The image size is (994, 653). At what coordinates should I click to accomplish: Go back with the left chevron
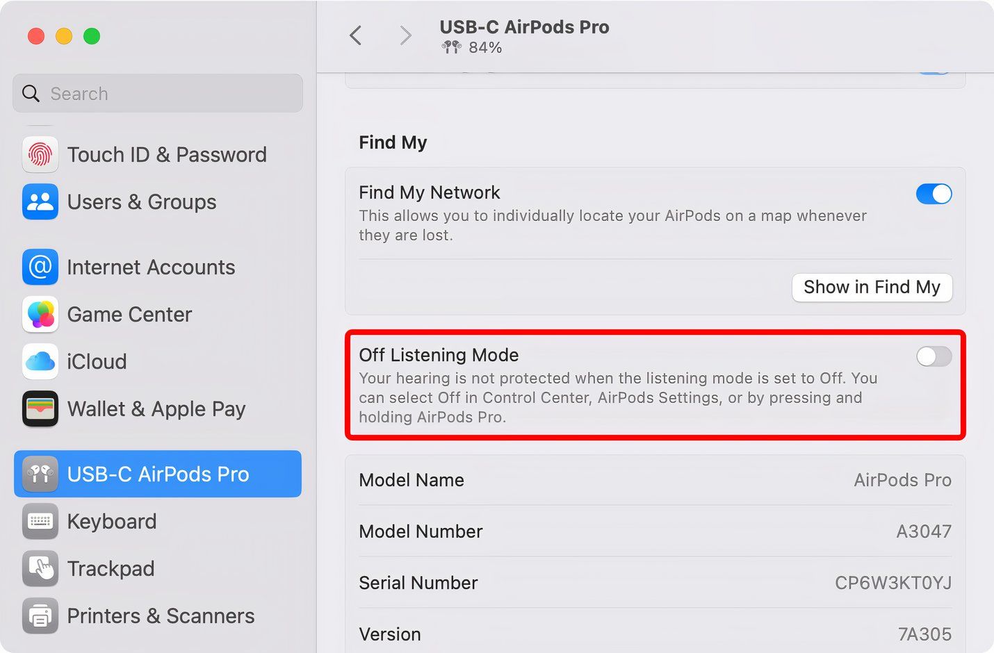click(x=356, y=35)
